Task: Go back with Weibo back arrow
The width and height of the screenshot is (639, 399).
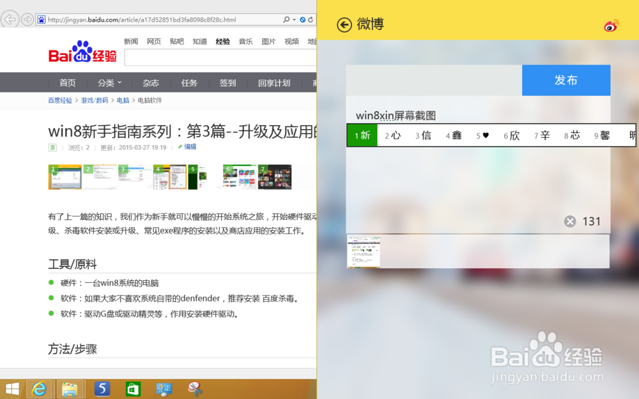Action: point(344,25)
